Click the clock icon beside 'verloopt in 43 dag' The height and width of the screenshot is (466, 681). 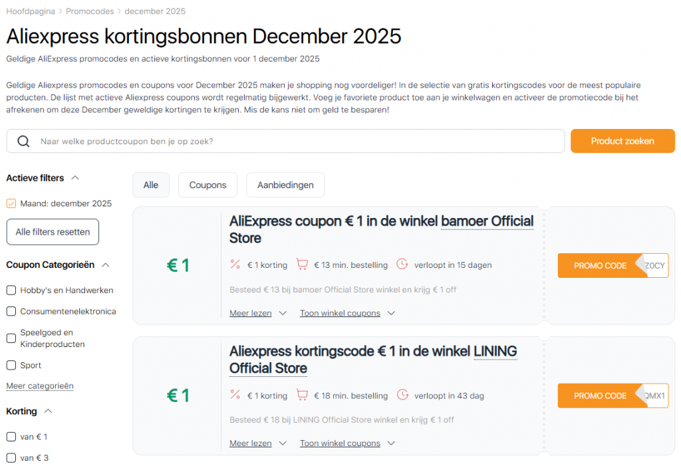(x=402, y=395)
